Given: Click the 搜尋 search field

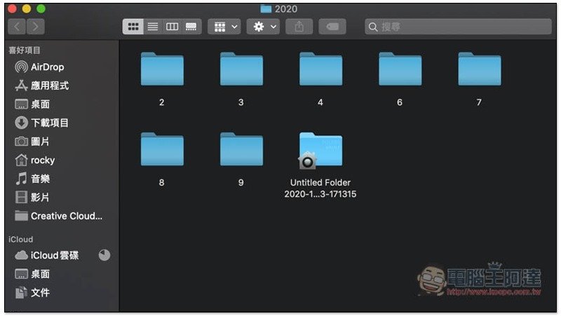Looking at the screenshot, I should tap(458, 27).
